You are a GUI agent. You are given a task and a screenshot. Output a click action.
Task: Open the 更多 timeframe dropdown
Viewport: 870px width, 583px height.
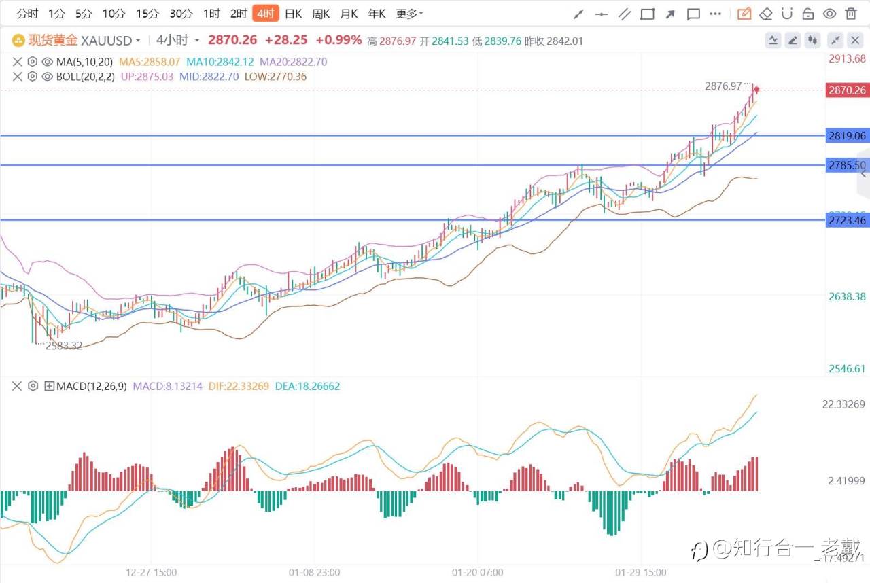click(x=409, y=14)
